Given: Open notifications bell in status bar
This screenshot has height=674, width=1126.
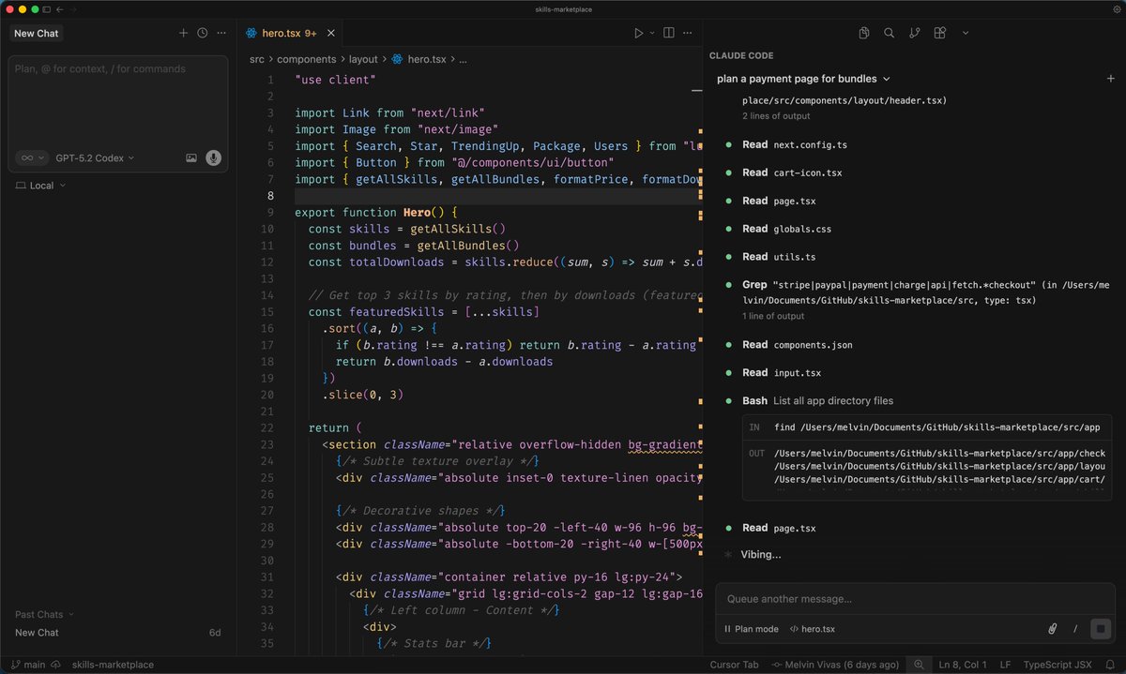Looking at the screenshot, I should pos(1110,665).
